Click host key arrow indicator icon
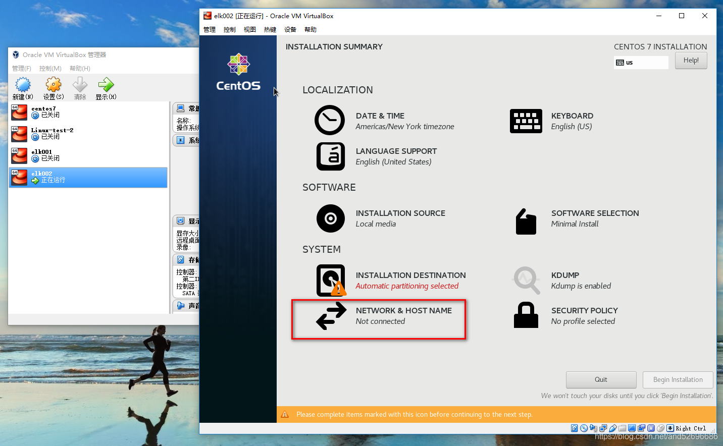Image resolution: width=723 pixels, height=446 pixels. pos(670,428)
